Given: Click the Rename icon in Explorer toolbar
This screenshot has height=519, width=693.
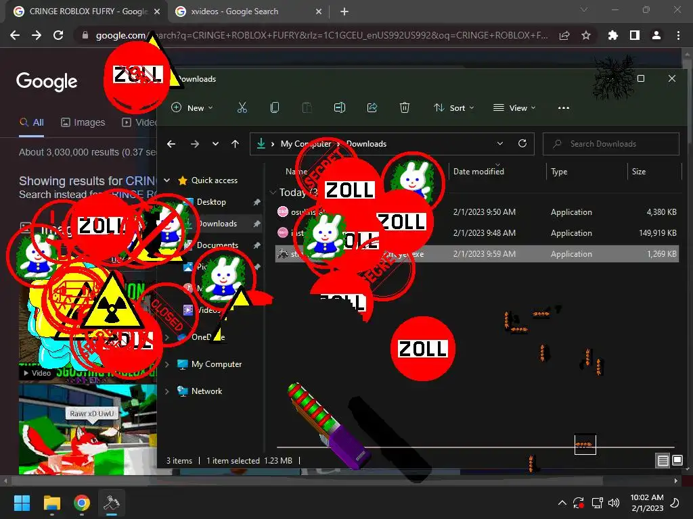Looking at the screenshot, I should coord(340,107).
